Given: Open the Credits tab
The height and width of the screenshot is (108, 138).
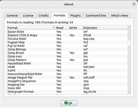Looking at the screenshot, I should [44, 15].
